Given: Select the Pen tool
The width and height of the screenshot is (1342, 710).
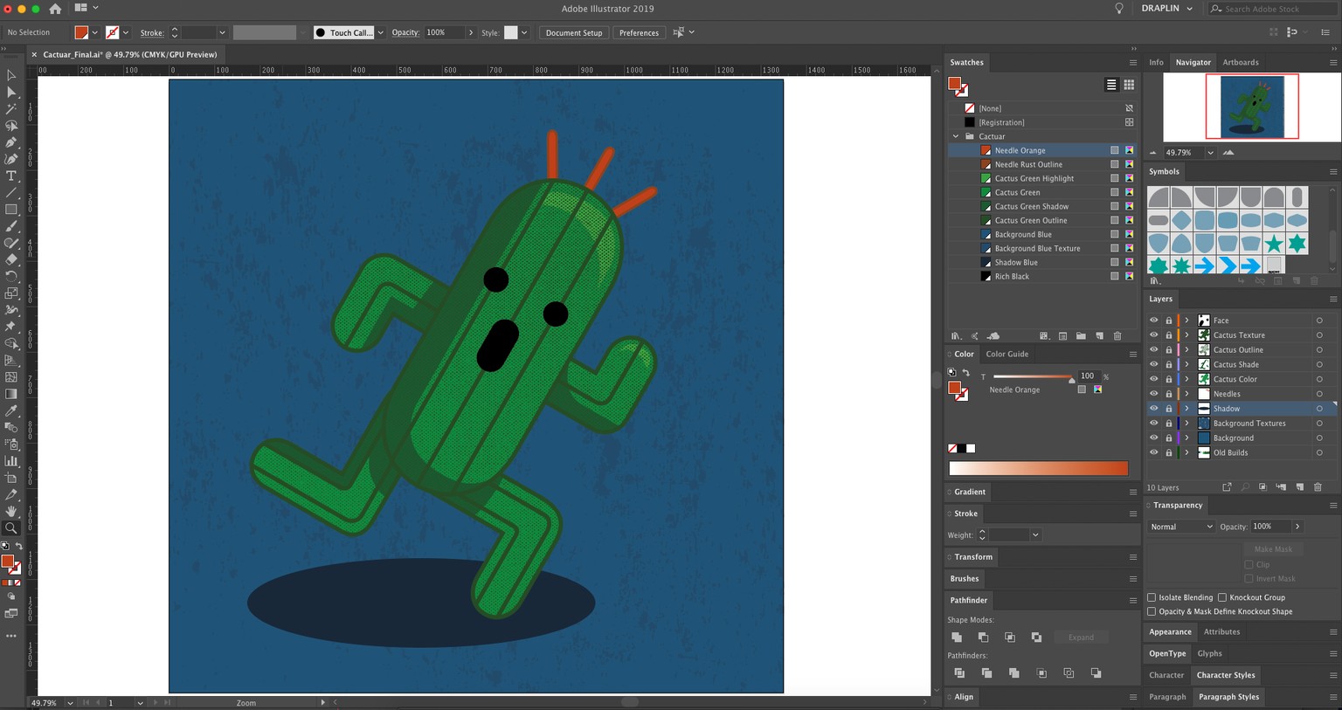Looking at the screenshot, I should [x=11, y=142].
